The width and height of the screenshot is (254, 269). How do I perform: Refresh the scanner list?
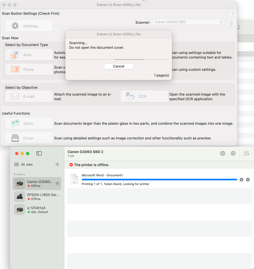click(231, 23)
